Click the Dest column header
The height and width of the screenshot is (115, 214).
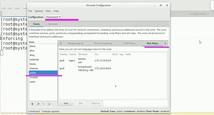(x=115, y=54)
